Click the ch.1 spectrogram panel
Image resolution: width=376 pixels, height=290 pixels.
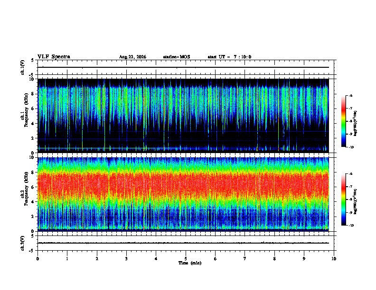coord(183,116)
